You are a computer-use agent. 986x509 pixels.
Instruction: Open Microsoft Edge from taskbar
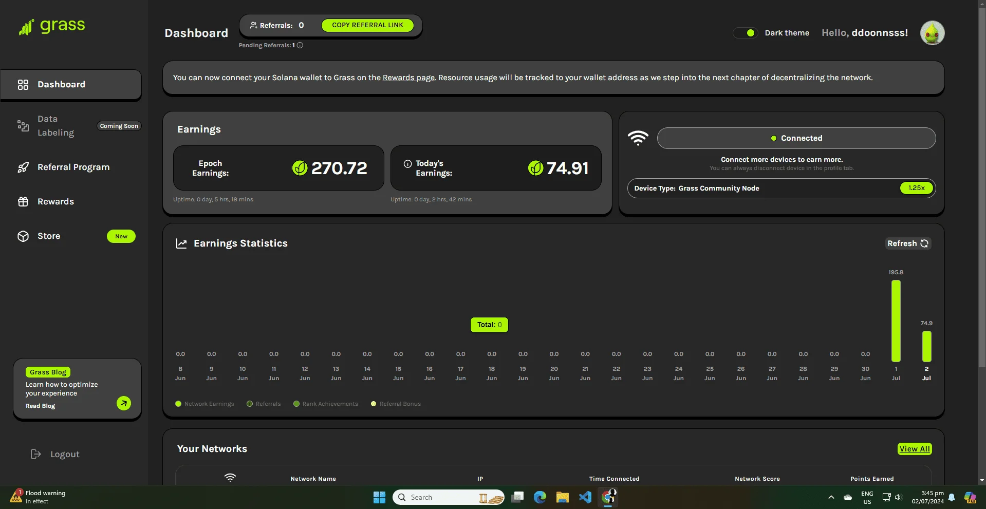click(539, 497)
